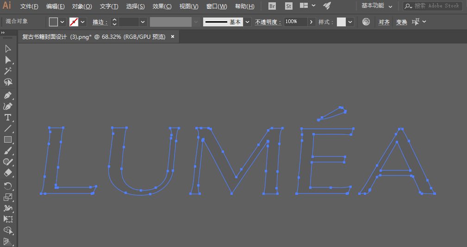Click the stroke none swatch
Image resolution: width=467 pixels, height=247 pixels.
tap(74, 22)
